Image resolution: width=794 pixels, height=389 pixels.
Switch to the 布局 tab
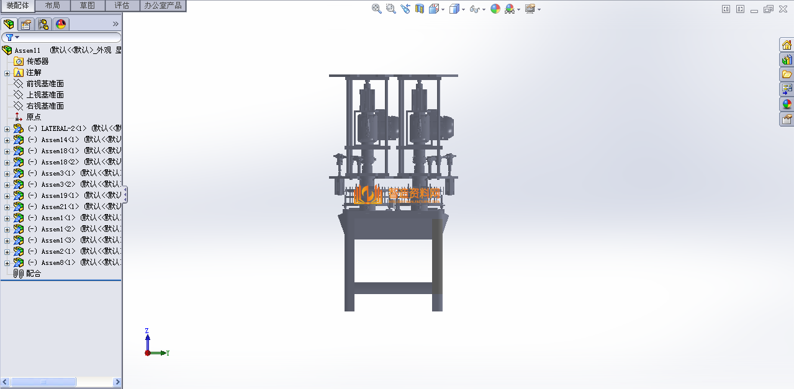pos(53,6)
